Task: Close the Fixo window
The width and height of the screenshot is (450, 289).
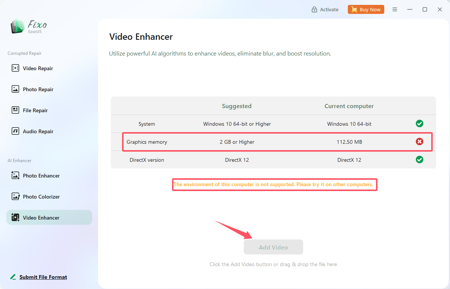Action: 439,9
